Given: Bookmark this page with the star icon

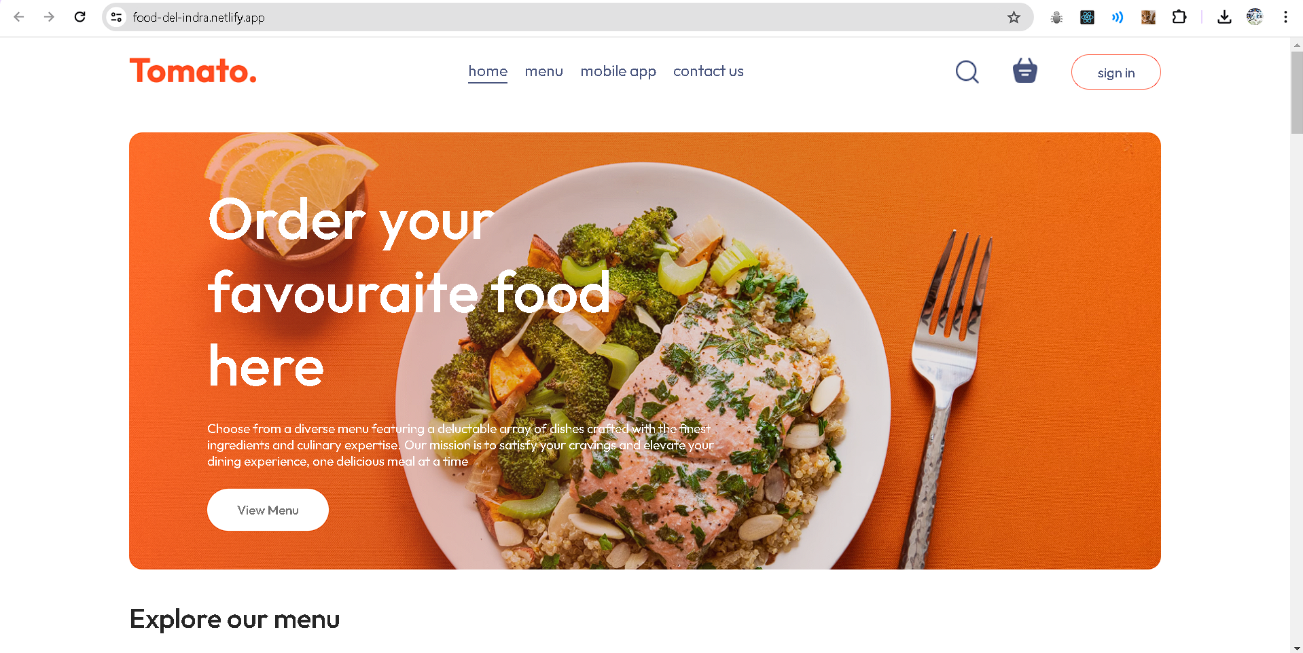Looking at the screenshot, I should coord(1014,17).
